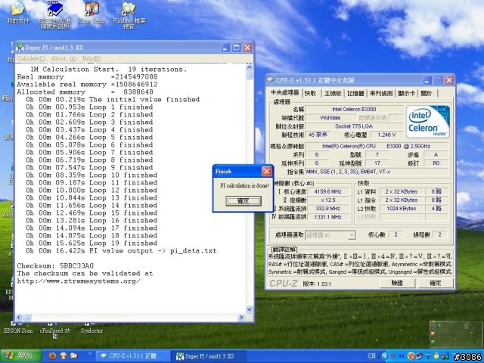Viewport: 484px width, 363px height.
Task: Launch the EPSON Scan desktop shortcut
Action: click(x=18, y=327)
